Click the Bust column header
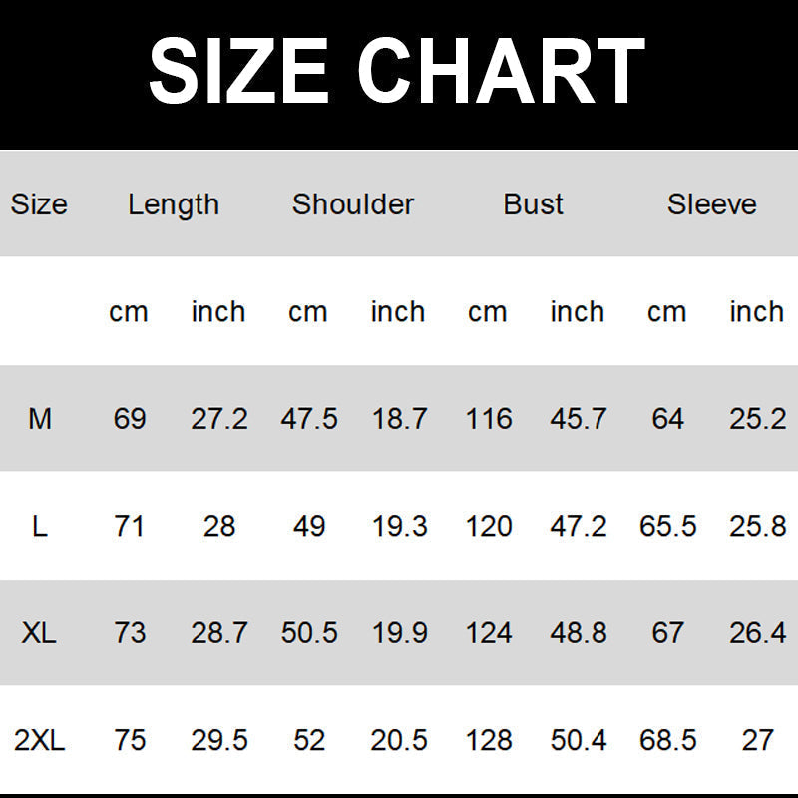 click(x=534, y=204)
